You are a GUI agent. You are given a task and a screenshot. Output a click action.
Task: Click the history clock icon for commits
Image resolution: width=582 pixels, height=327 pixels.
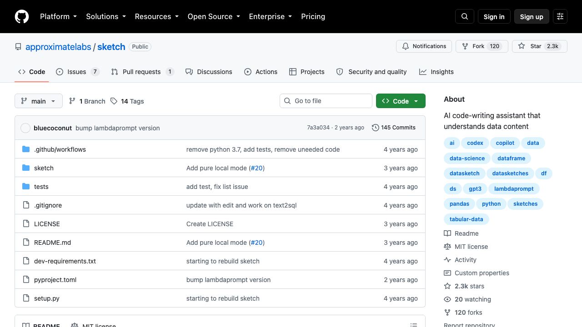click(376, 128)
